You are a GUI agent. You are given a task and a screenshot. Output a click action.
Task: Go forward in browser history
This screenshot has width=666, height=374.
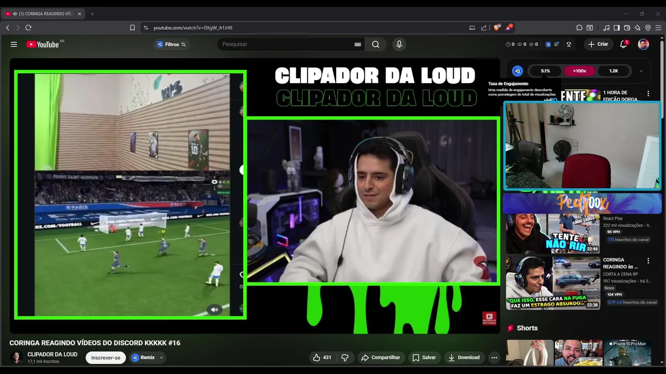pyautogui.click(x=18, y=28)
